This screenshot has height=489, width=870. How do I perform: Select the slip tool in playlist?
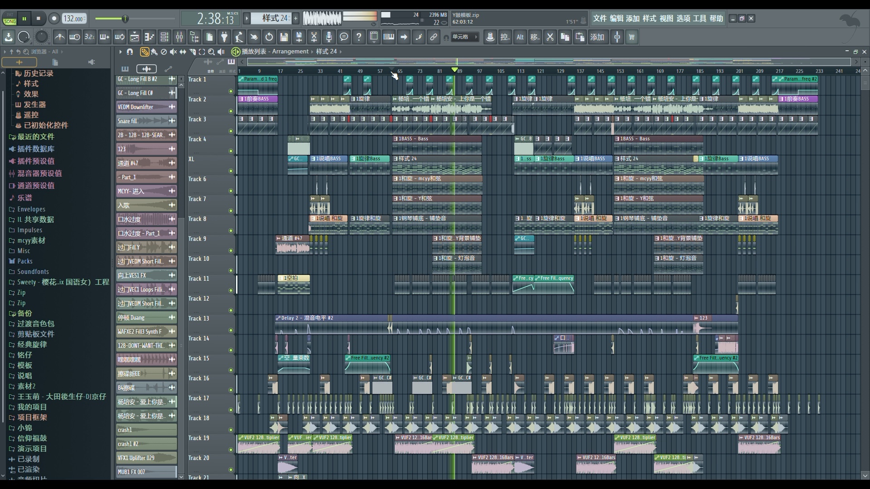pyautogui.click(x=183, y=52)
